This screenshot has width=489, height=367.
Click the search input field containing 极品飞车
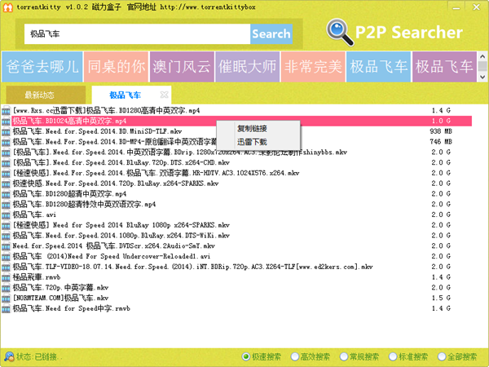(137, 33)
